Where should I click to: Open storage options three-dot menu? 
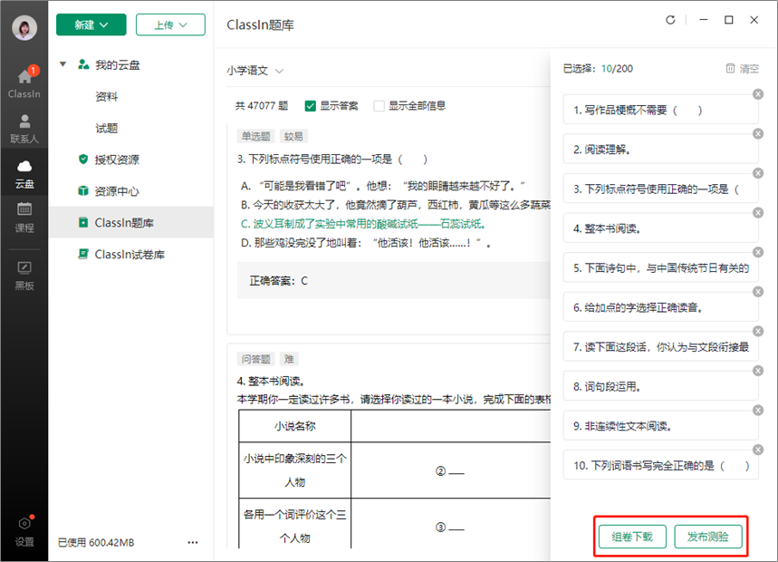[x=193, y=543]
